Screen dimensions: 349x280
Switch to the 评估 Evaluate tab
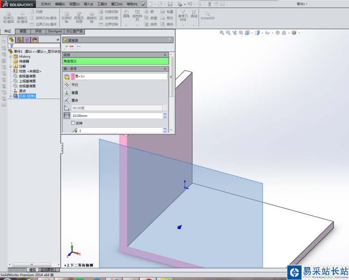[x=38, y=31]
